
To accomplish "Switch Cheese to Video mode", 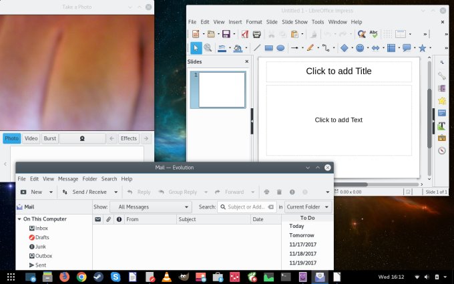I will [31, 138].
